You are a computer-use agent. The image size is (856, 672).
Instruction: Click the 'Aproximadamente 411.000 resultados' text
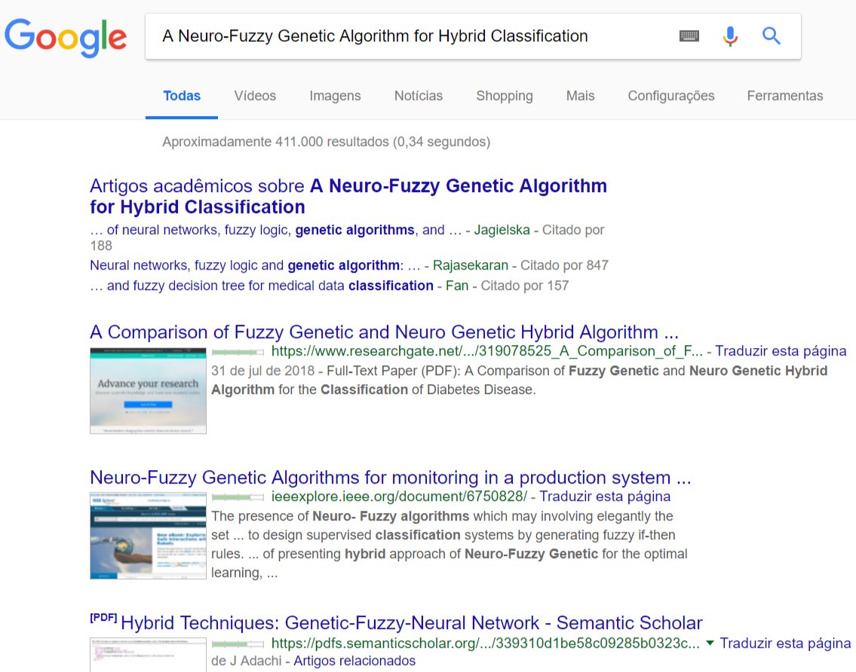click(x=327, y=142)
